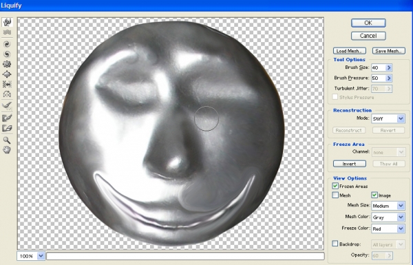Click the View Options heading
The height and width of the screenshot is (265, 413).
pos(350,178)
